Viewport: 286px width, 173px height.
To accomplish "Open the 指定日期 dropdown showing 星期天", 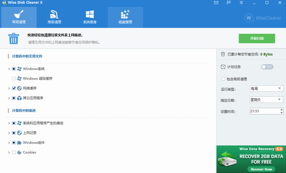I will click(266, 100).
